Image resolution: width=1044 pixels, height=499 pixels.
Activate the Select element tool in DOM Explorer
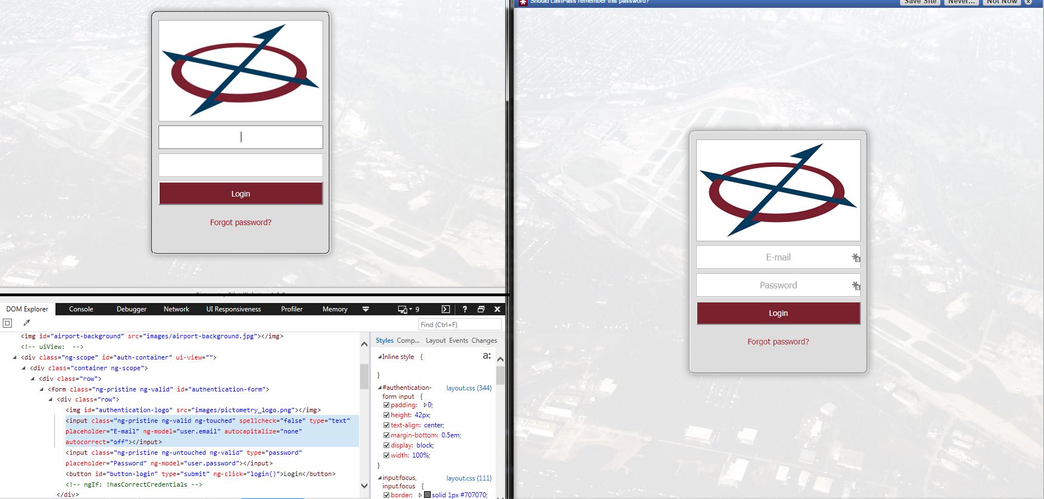click(7, 323)
